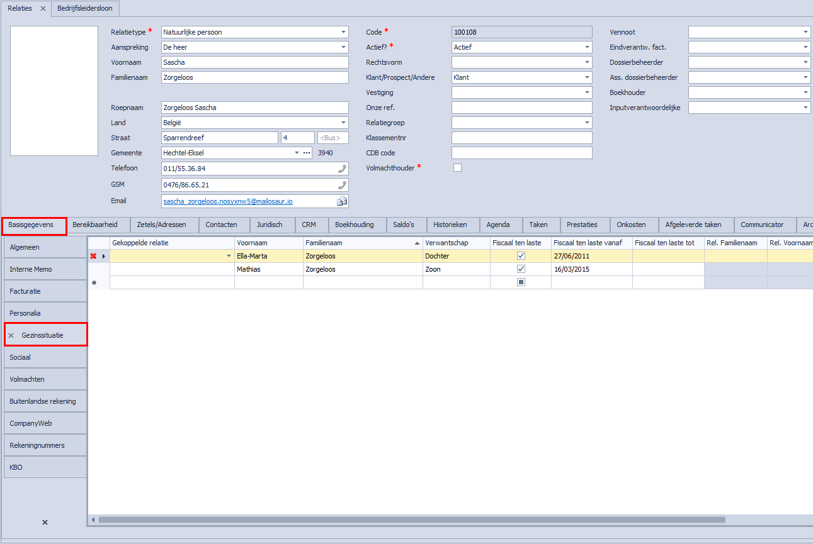This screenshot has height=544, width=813.
Task: Uncheck Fiscaal ten laste for Ella-Marta
Action: tap(521, 256)
